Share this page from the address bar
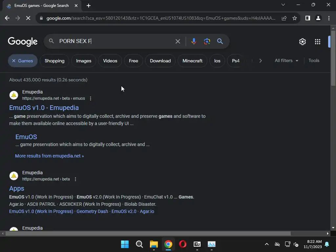Image resolution: width=336 pixels, height=252 pixels. (x=284, y=18)
